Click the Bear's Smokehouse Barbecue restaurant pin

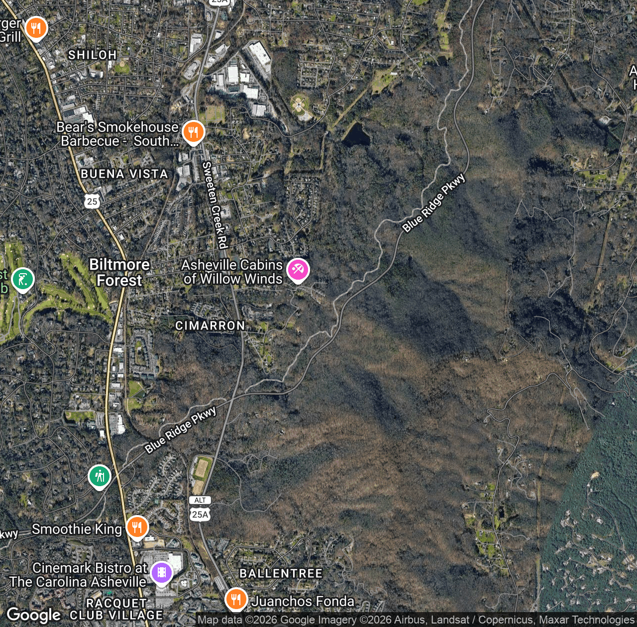click(x=193, y=133)
